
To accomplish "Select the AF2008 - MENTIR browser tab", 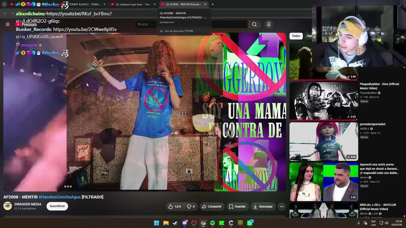I will click(183, 4).
